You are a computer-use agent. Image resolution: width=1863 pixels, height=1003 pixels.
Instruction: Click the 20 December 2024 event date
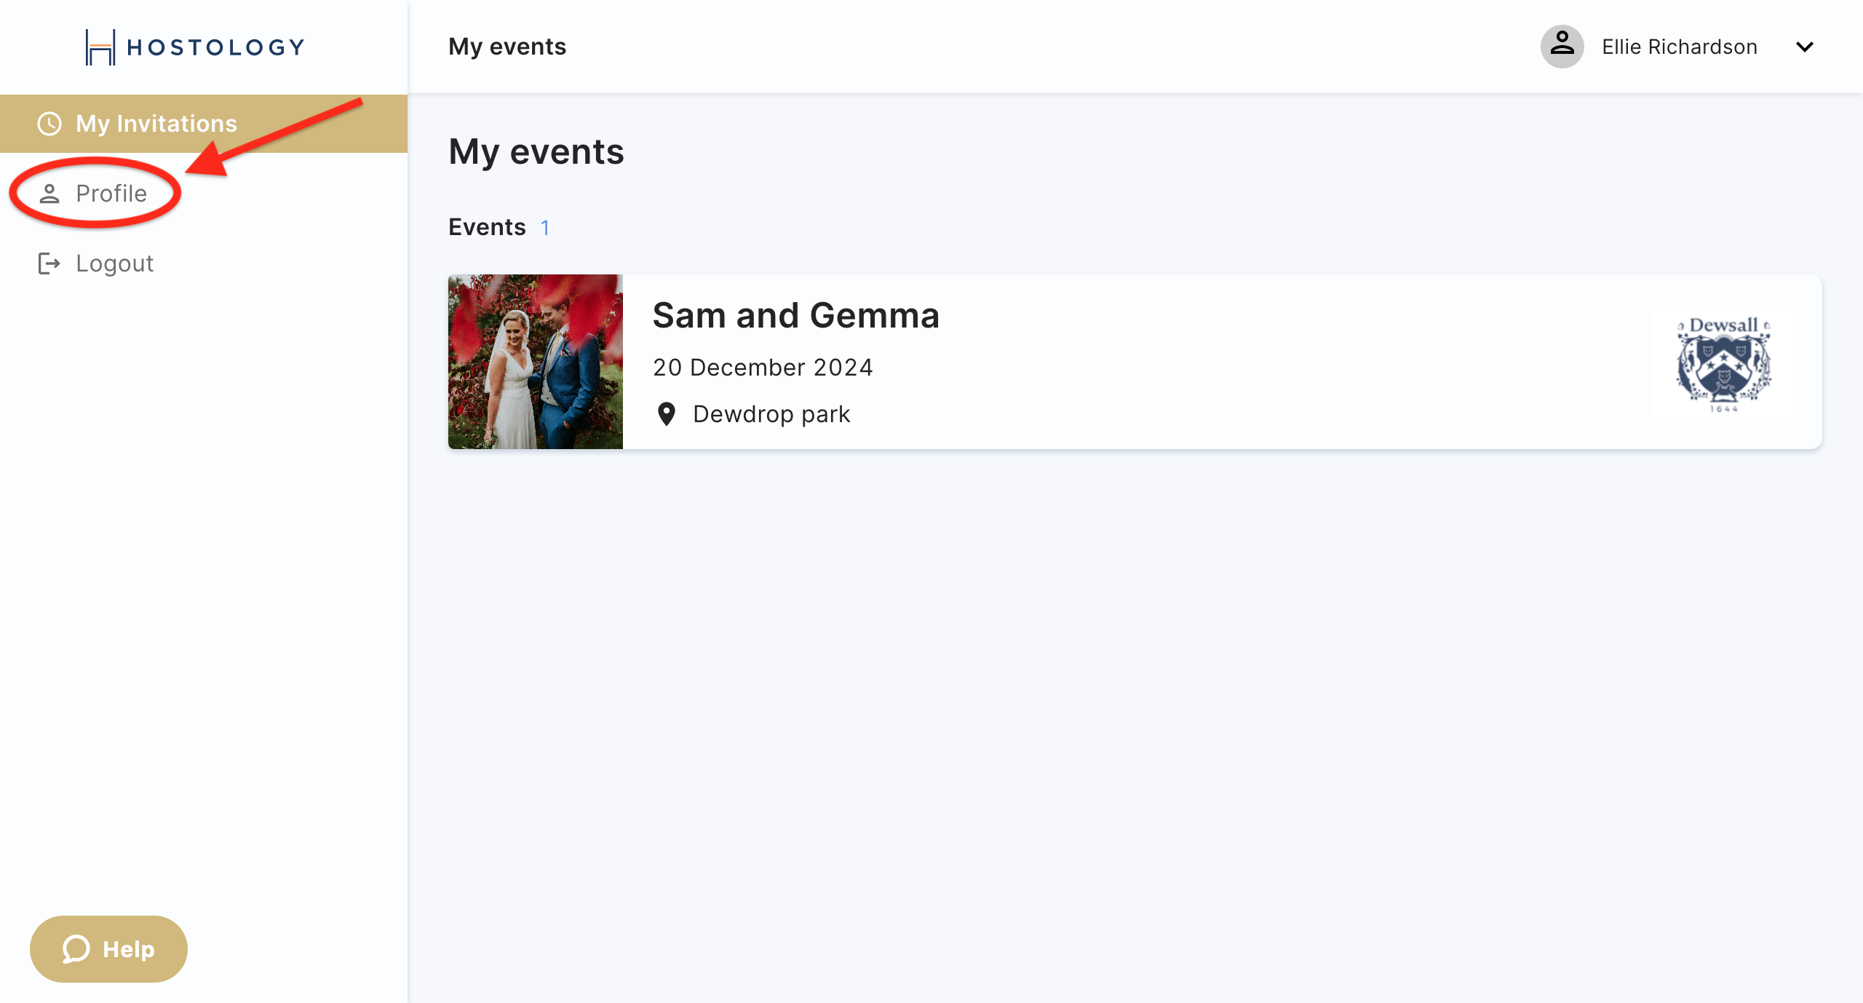(763, 368)
